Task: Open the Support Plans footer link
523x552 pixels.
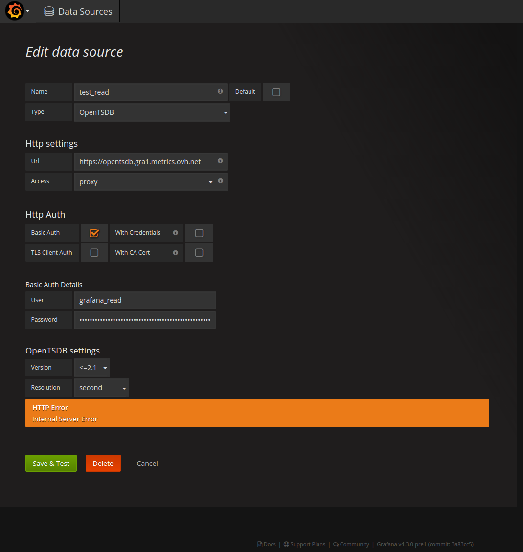Action: tap(307, 544)
